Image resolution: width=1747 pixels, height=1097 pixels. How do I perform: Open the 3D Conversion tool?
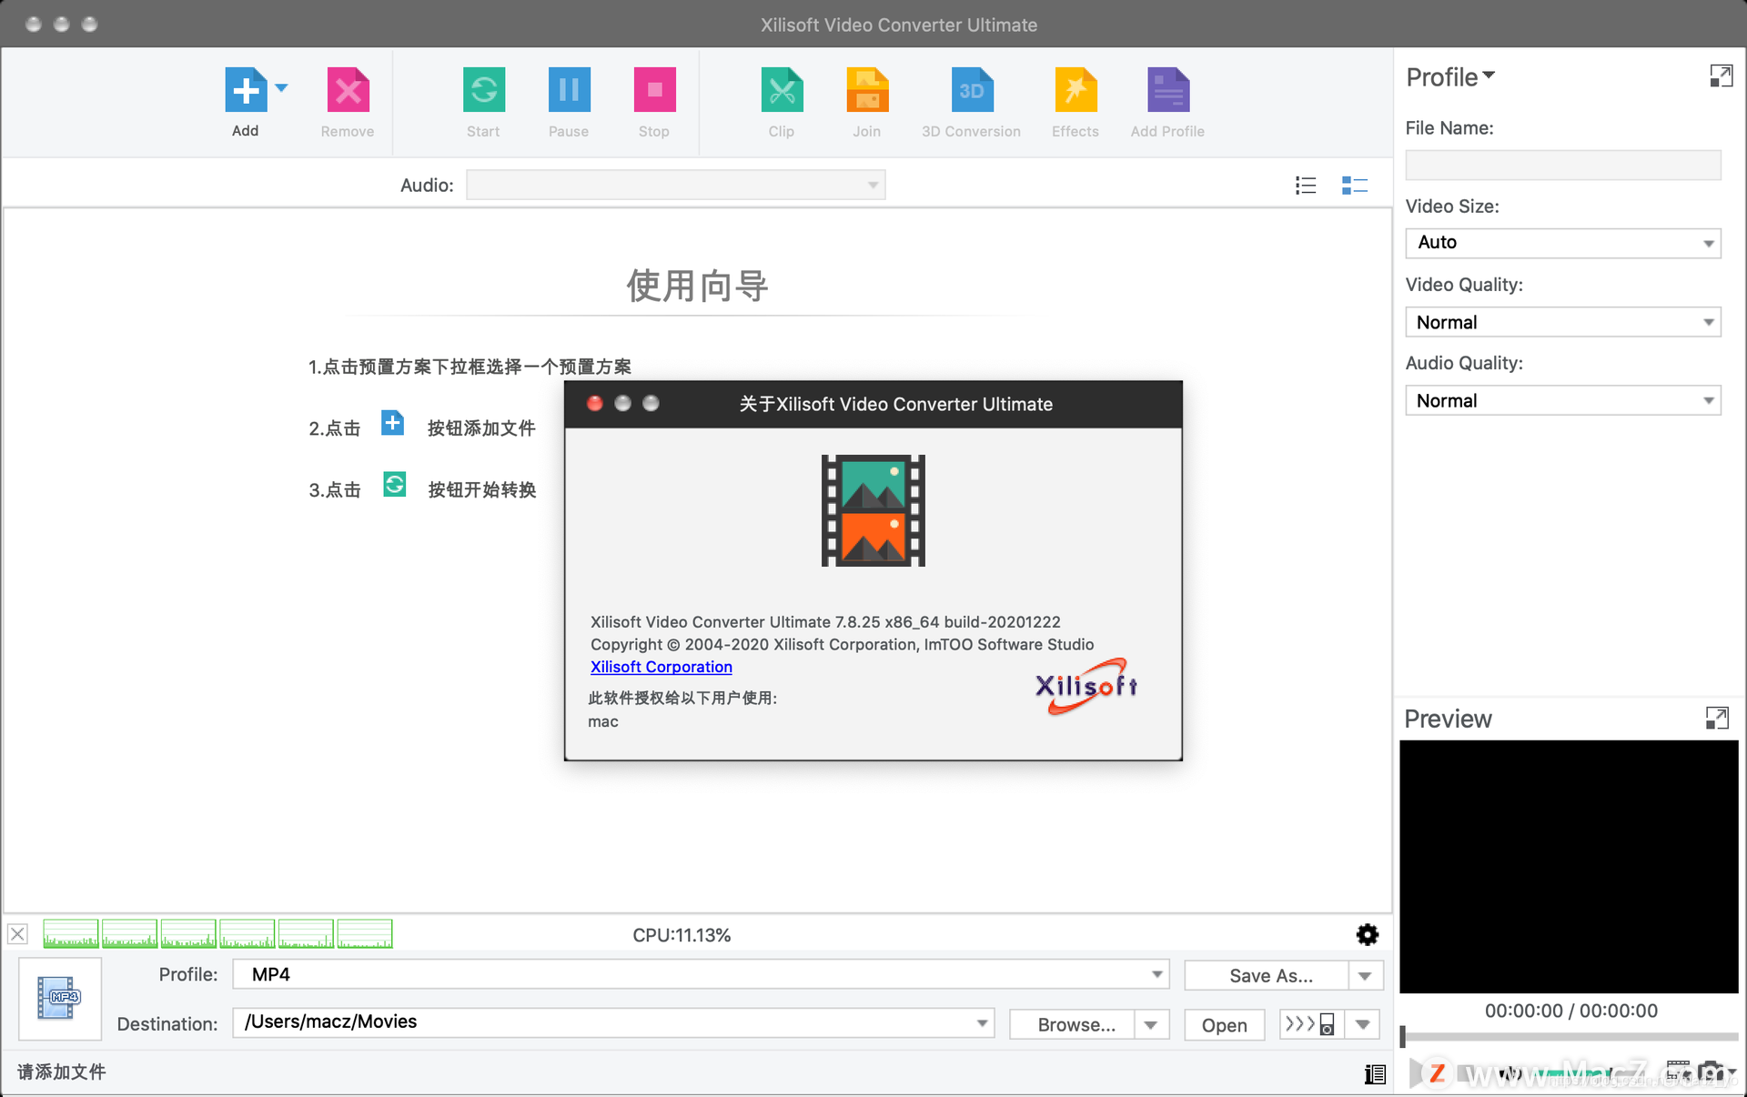pos(972,90)
